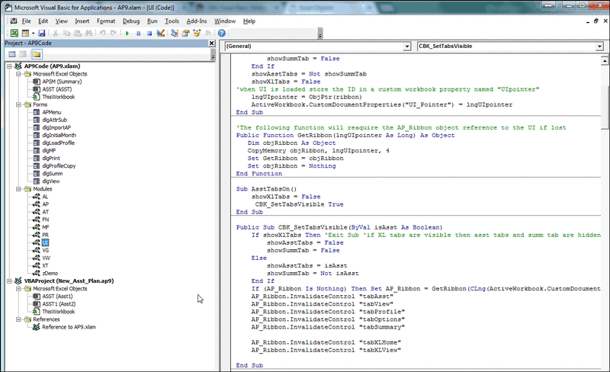
Task: Click View Microsoft Excel toolbar icon
Action: [14, 33]
